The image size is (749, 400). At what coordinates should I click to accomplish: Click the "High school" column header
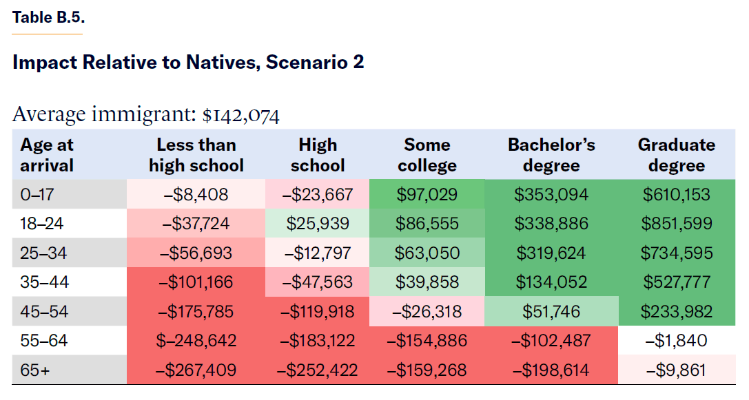coord(318,155)
